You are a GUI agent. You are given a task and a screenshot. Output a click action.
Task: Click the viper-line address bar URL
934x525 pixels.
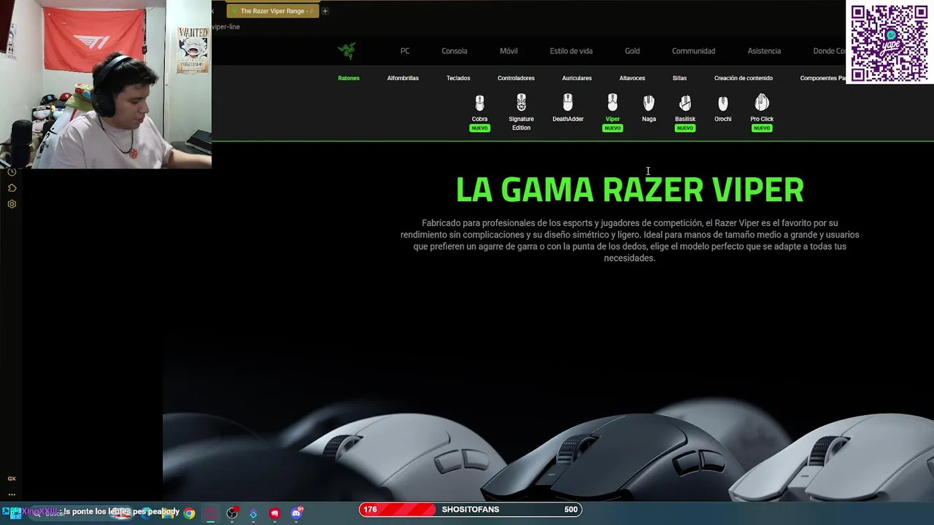[226, 27]
